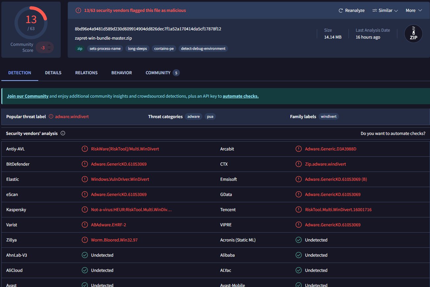Click the detect-debug-environment tag
430x287 pixels.
coord(203,48)
